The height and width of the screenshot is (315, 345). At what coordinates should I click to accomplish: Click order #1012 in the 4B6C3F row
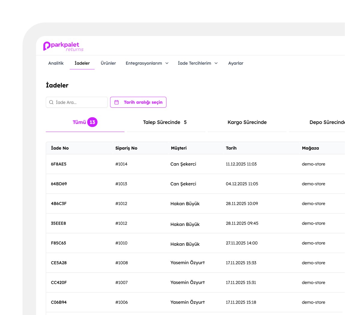click(121, 204)
